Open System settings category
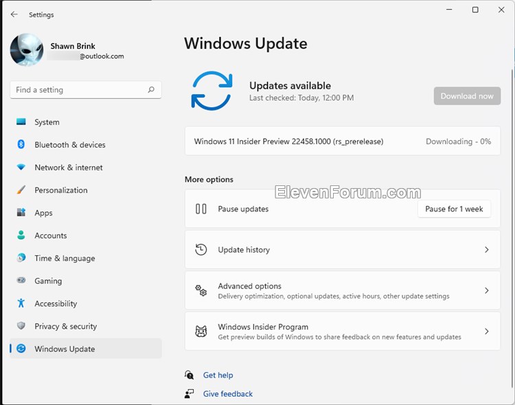Image resolution: width=515 pixels, height=405 pixels. (86, 122)
